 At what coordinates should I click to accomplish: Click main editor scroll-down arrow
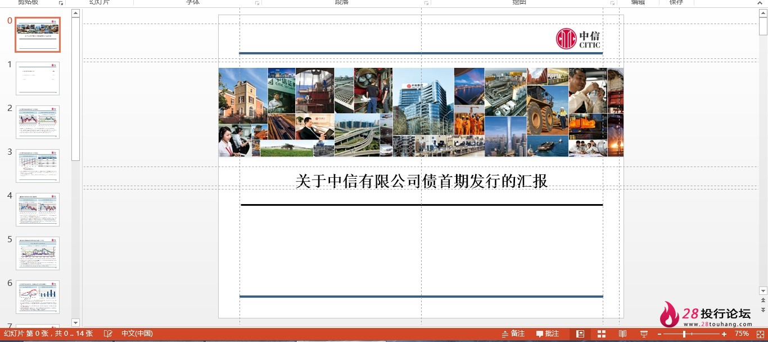click(x=763, y=290)
